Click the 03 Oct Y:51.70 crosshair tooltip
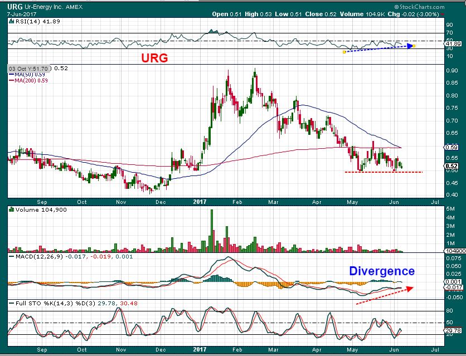 point(29,69)
